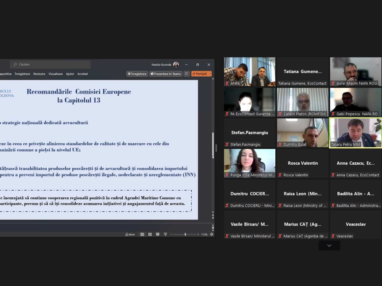382x286 pixels.
Task: Click the zoom in plus icon
Action: (x=198, y=235)
